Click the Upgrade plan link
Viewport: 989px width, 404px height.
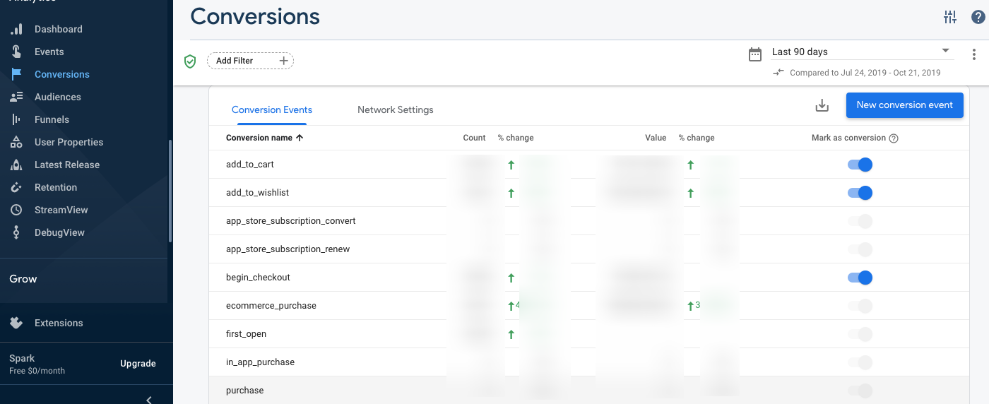point(138,364)
